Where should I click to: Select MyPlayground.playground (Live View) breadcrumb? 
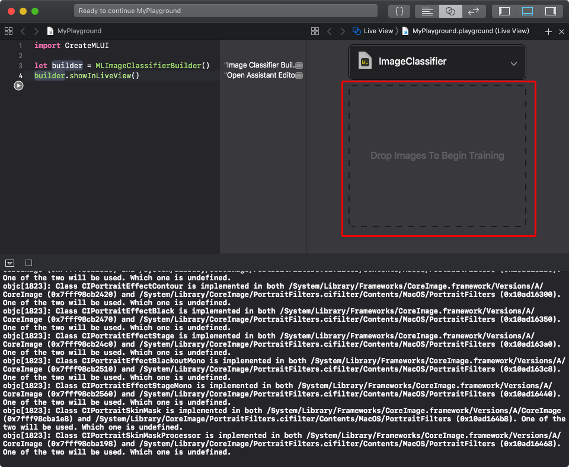(x=466, y=31)
